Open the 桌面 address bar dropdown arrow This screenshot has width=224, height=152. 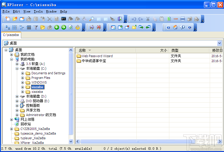pos(219,43)
